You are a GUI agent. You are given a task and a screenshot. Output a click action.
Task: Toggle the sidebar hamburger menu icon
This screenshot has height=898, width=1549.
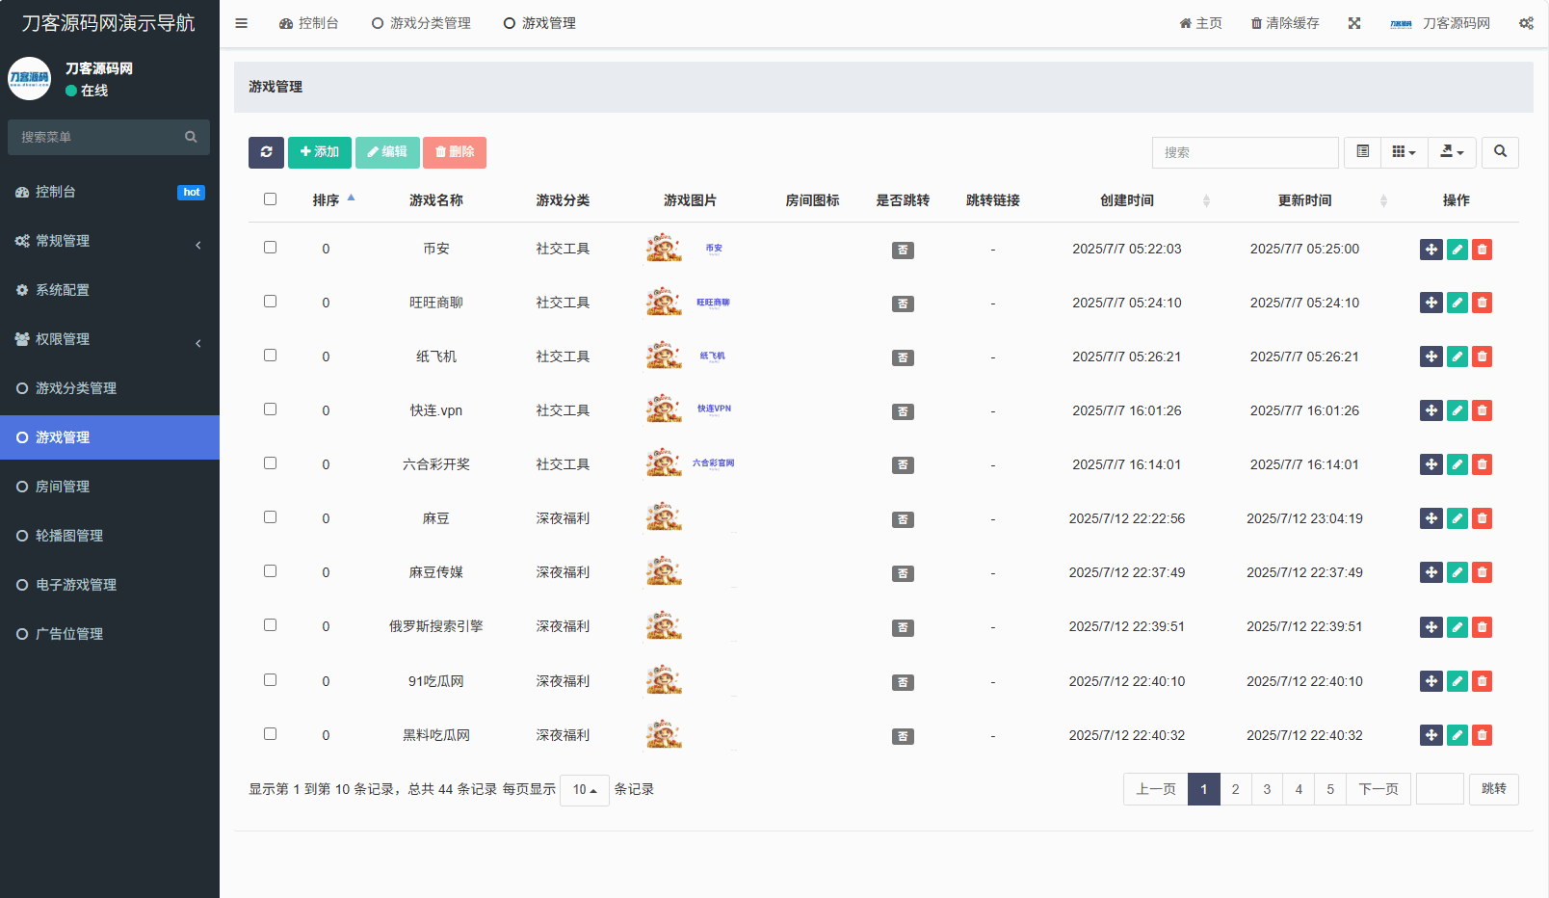click(x=242, y=23)
